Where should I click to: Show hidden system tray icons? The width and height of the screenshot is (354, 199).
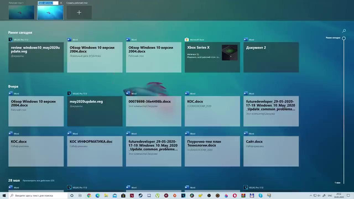(x=311, y=196)
